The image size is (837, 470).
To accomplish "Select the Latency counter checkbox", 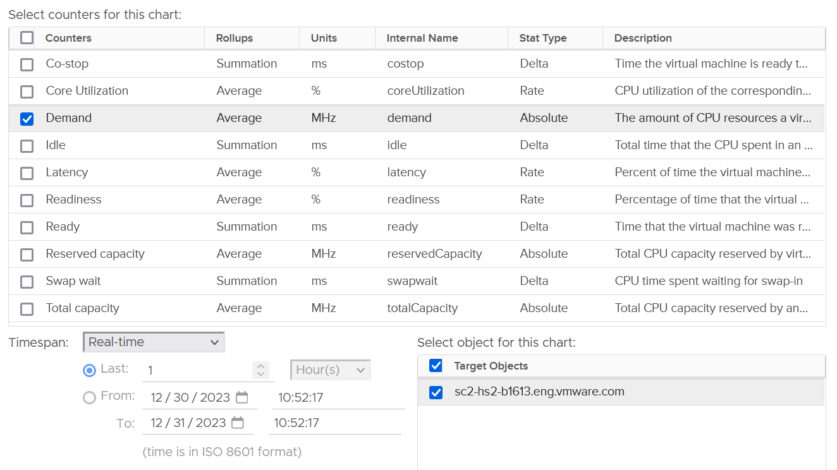I will click(27, 173).
